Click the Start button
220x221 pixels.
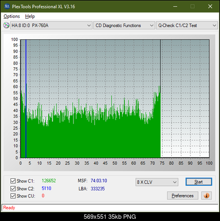pos(199,182)
